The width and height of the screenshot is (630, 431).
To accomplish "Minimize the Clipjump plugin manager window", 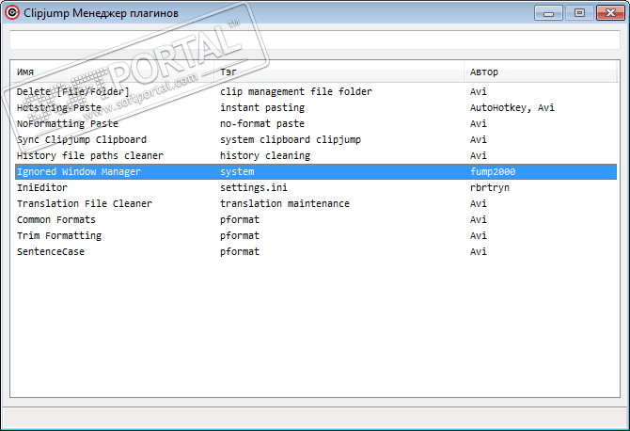I will point(548,13).
